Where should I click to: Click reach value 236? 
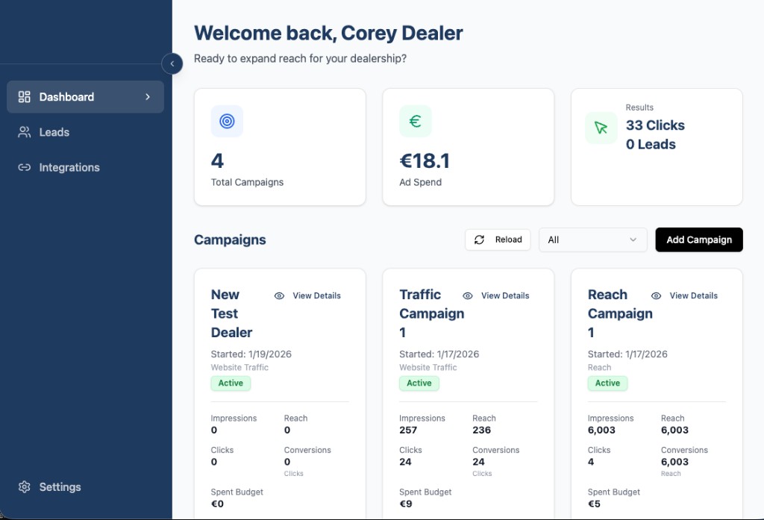point(481,430)
